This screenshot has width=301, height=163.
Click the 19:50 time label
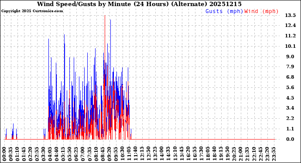pos(227,154)
